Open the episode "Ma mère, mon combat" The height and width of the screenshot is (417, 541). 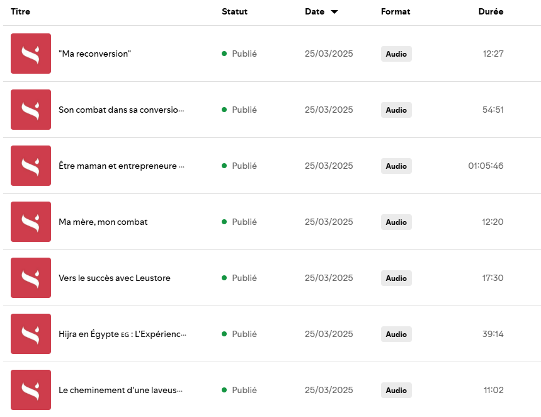[103, 222]
